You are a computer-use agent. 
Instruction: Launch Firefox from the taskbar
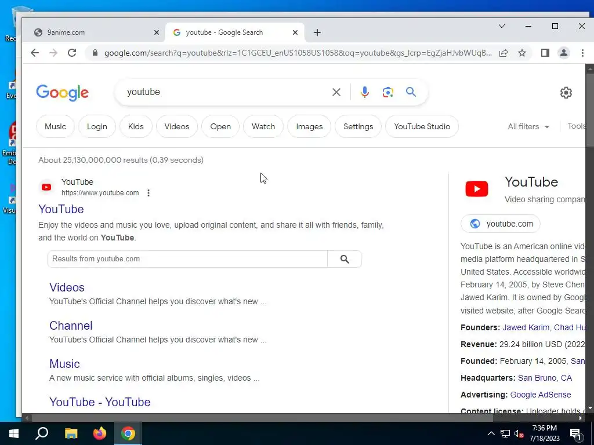tap(100, 433)
